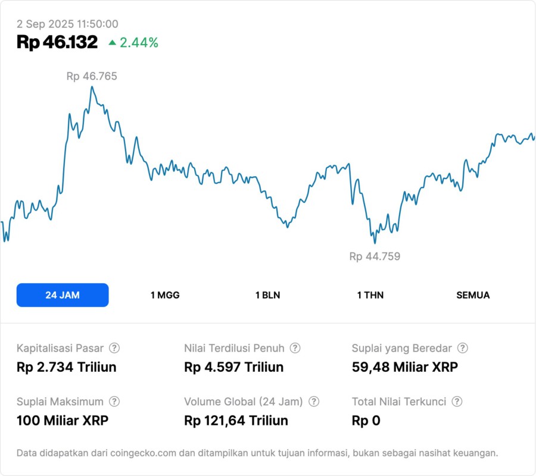Select the 24 JAM time range
The image size is (536, 476).
[63, 295]
